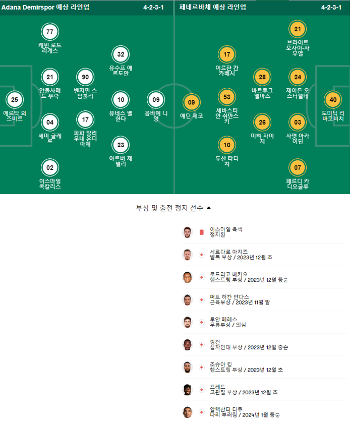Click Fenerbahçe striker number 09 badge
The height and width of the screenshot is (425, 351).
click(192, 102)
